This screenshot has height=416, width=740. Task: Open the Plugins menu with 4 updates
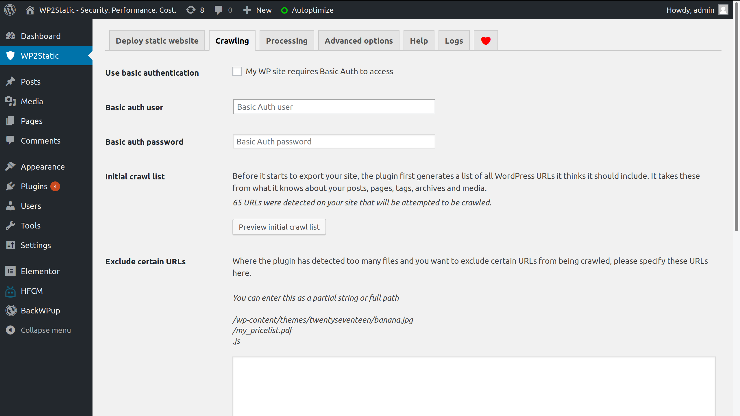pyautogui.click(x=34, y=186)
